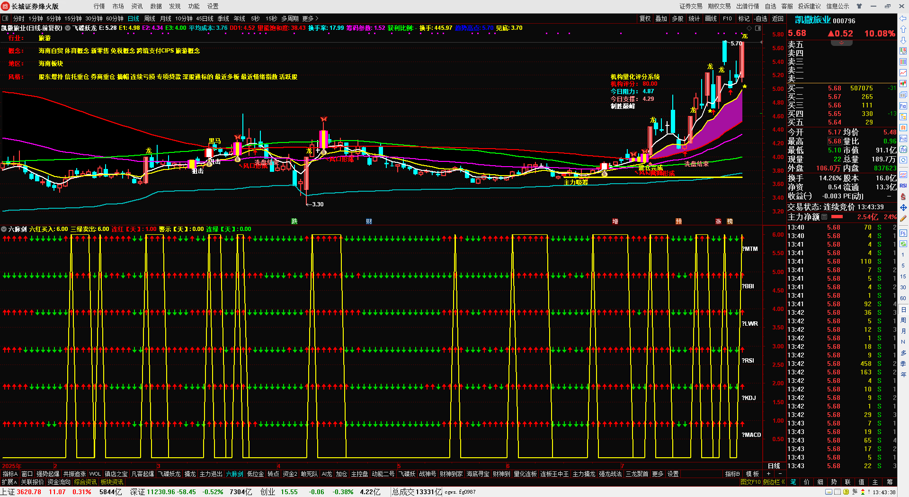Switch to 日线 period
The width and height of the screenshot is (909, 497).
pyautogui.click(x=134, y=18)
